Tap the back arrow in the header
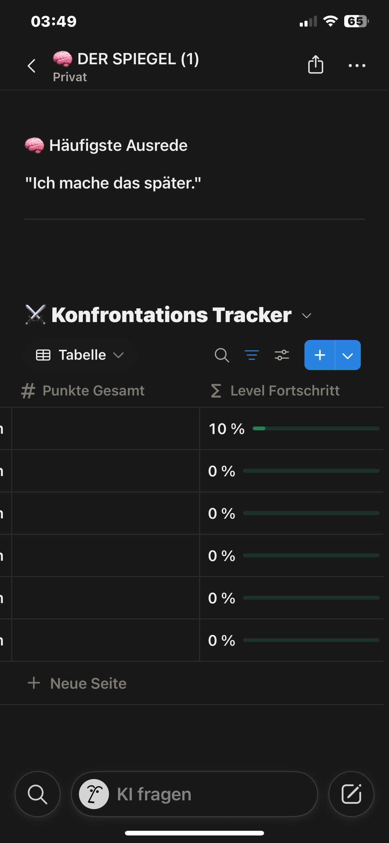Screen dimensions: 389x843 coord(31,66)
